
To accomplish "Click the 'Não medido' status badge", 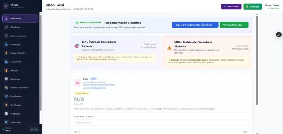I will 82,93.
